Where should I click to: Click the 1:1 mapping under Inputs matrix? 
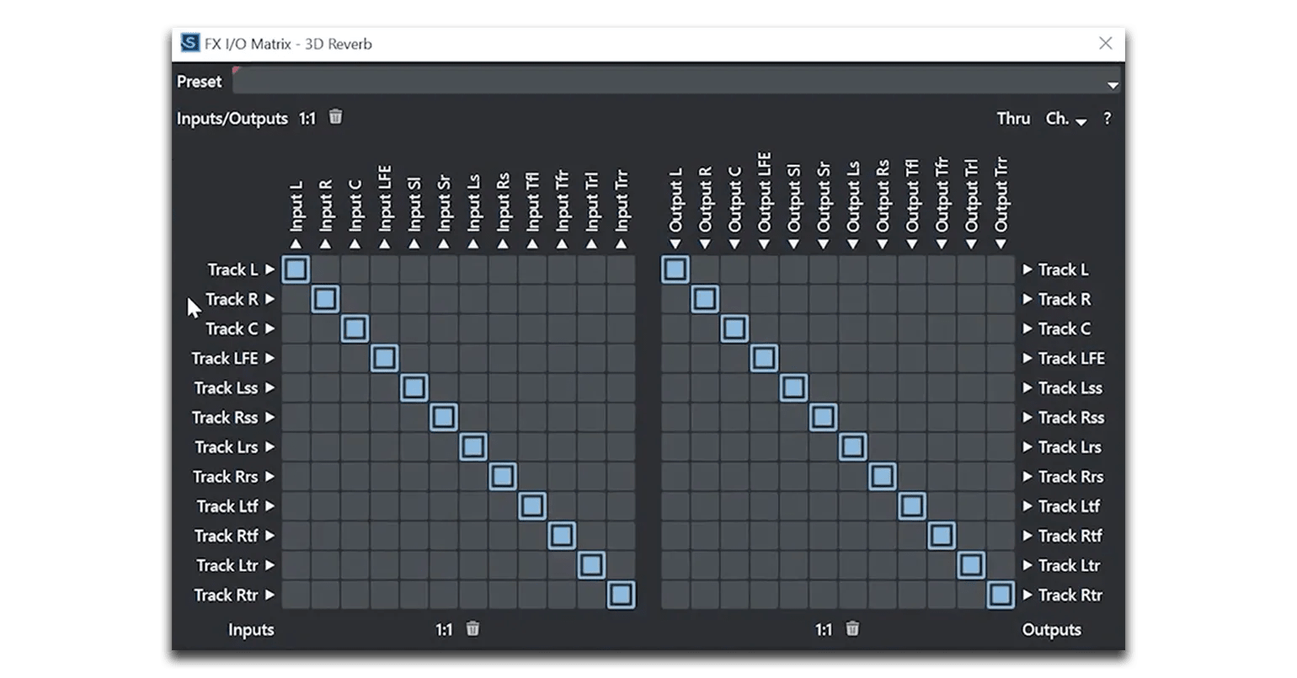pyautogui.click(x=444, y=629)
